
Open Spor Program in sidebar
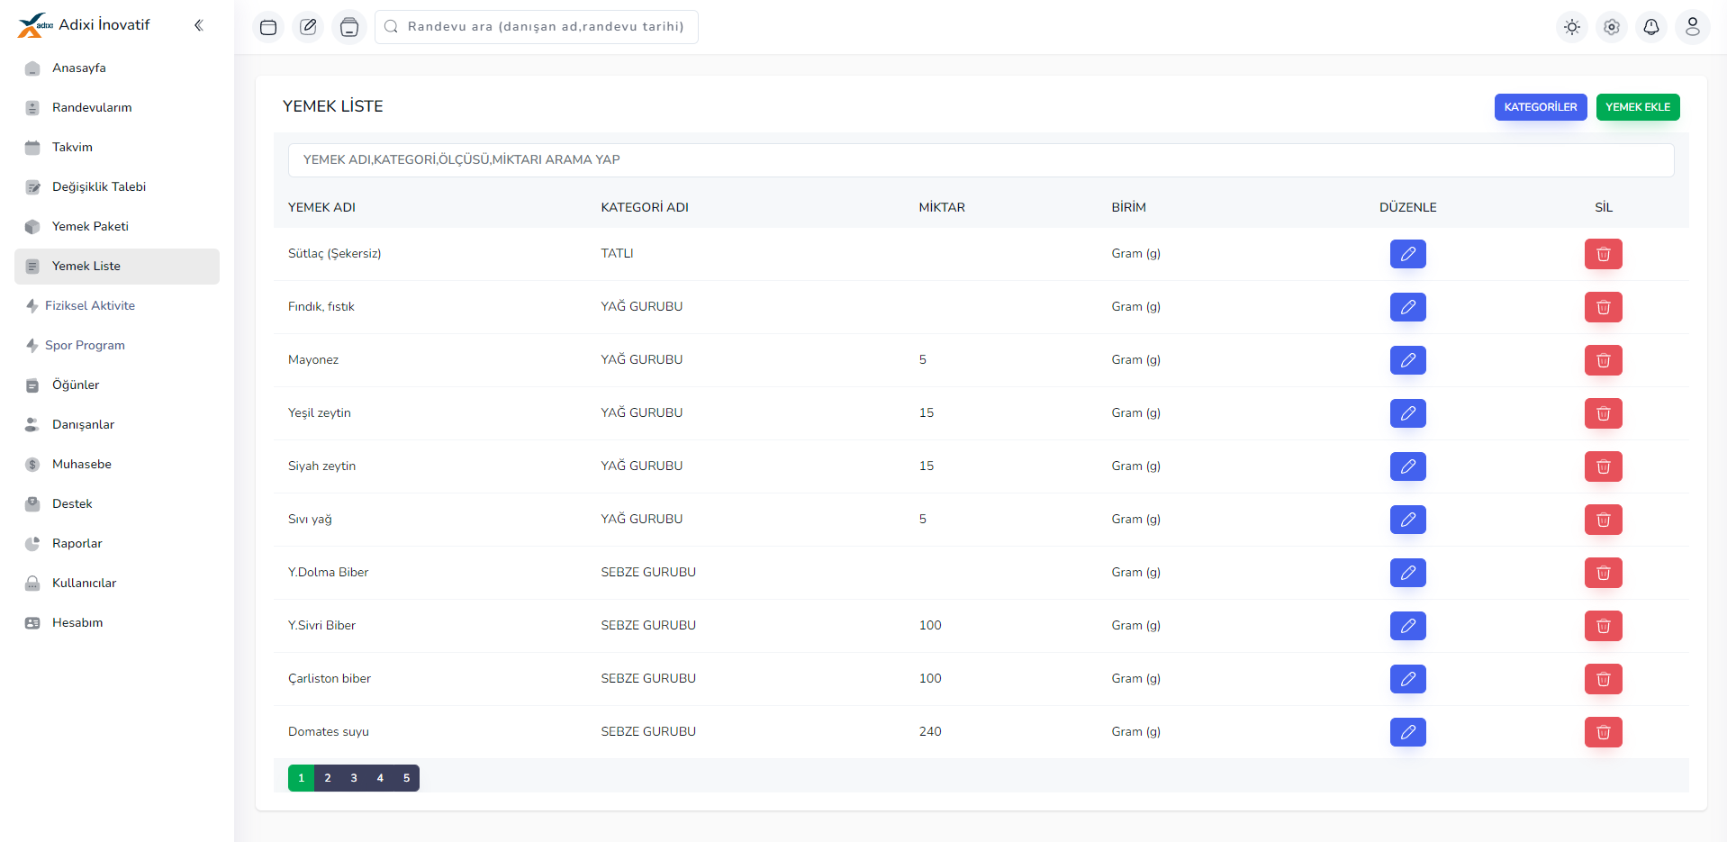pos(117,346)
